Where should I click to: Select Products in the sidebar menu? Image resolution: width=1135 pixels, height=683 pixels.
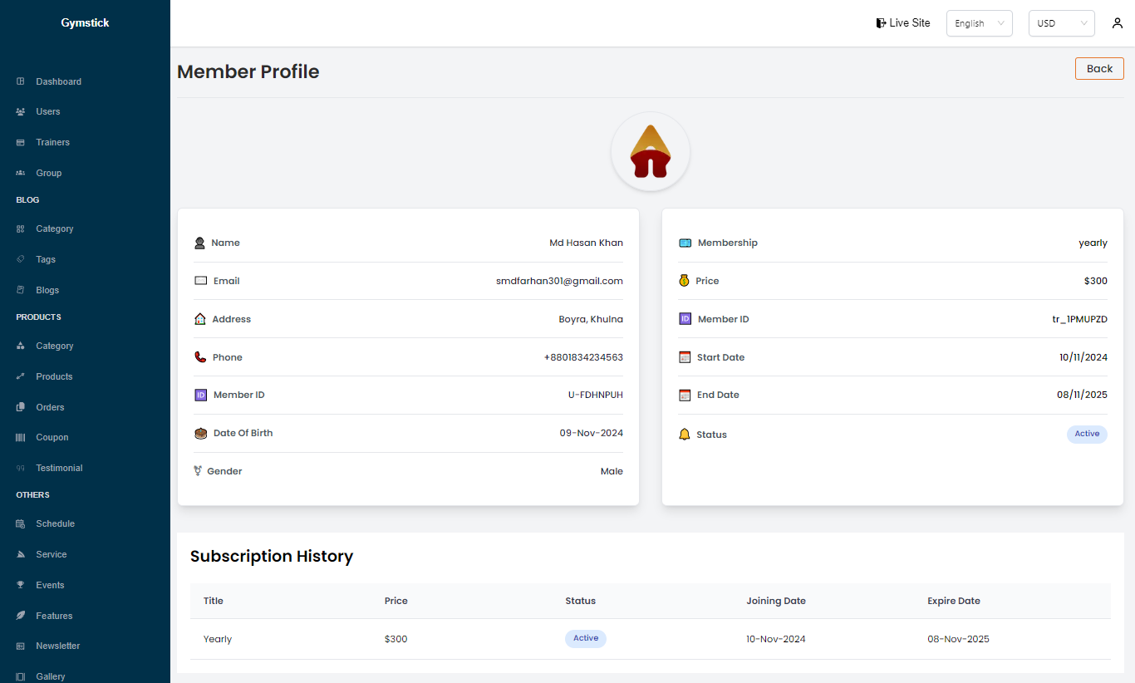[54, 376]
